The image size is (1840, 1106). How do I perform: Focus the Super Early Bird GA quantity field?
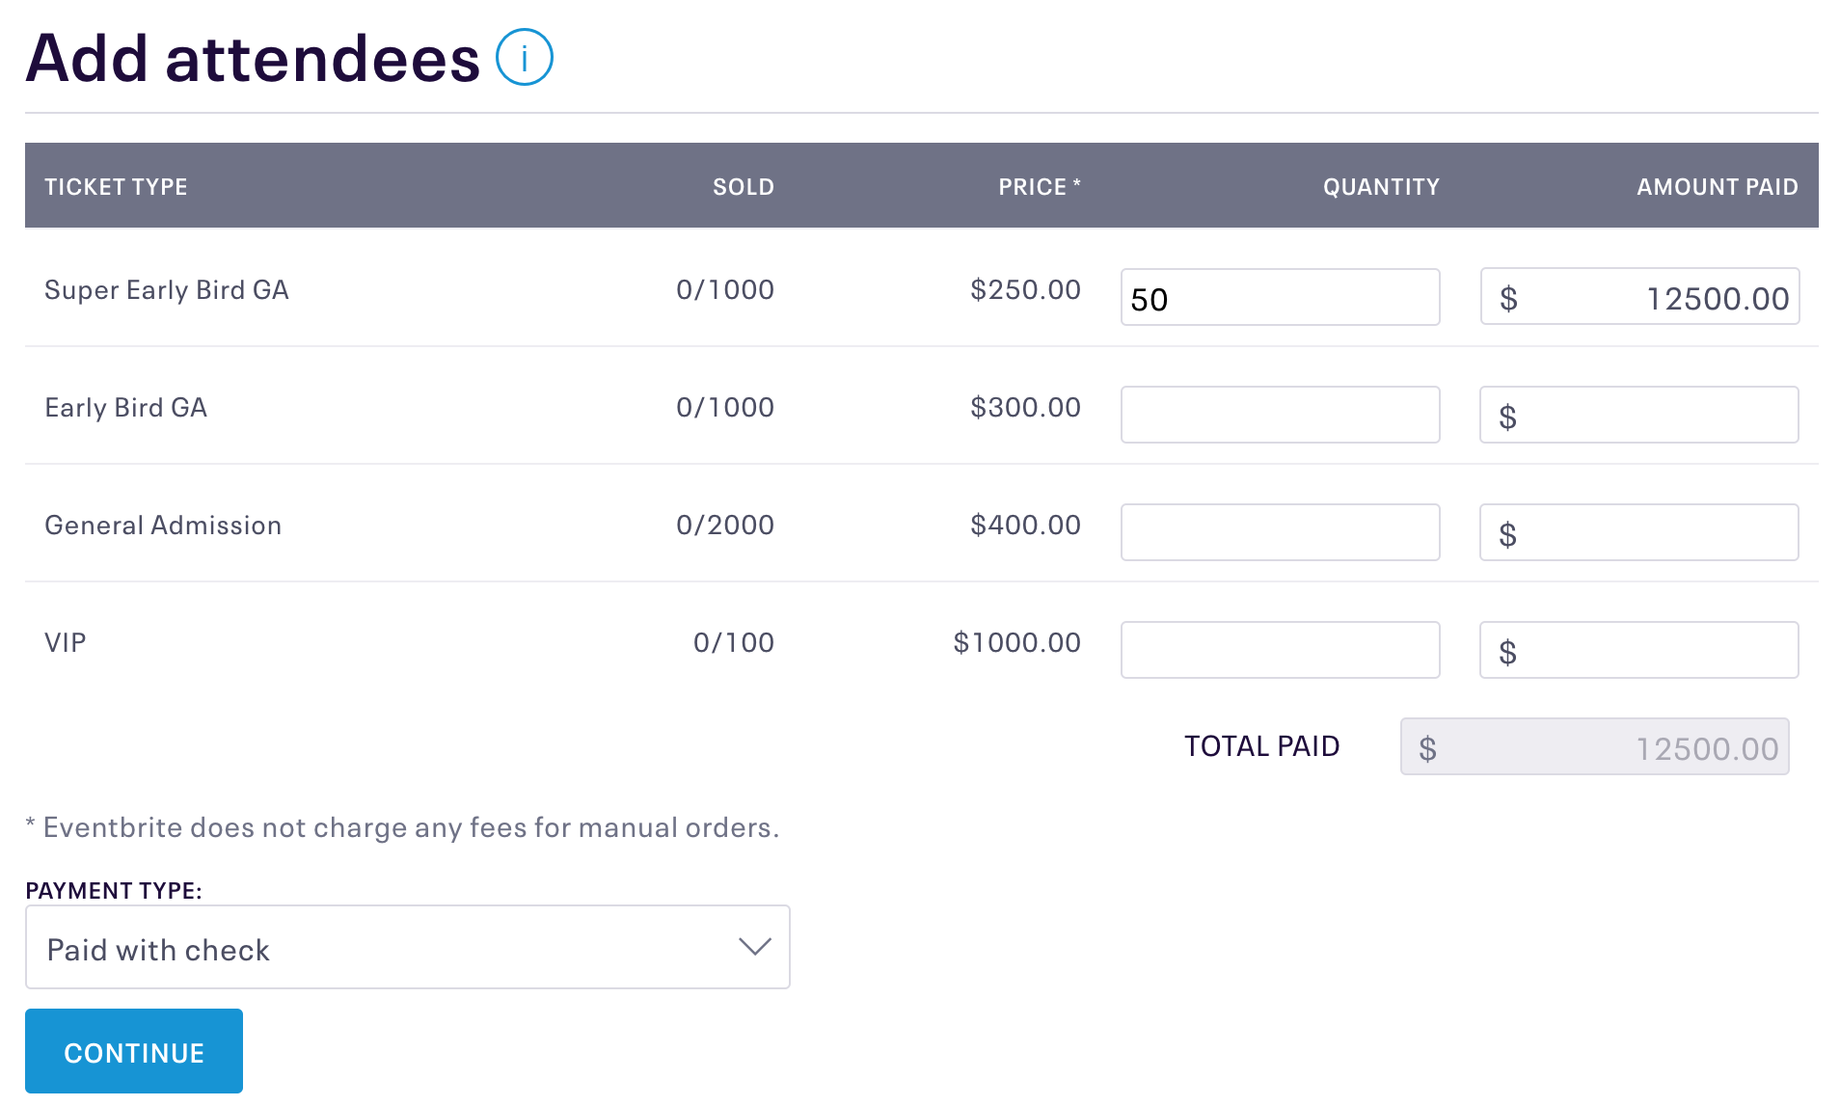coord(1280,297)
